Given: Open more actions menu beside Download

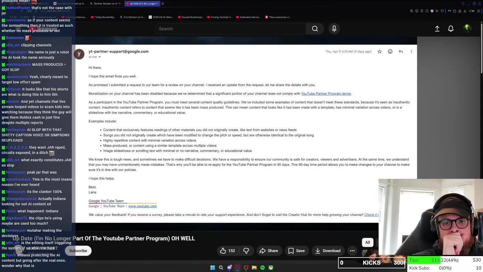Looking at the screenshot, I should [352, 251].
